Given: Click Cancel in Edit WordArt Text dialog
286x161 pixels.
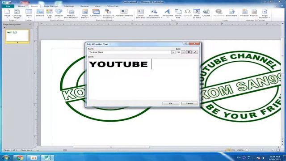Looking at the screenshot, I should click(189, 103).
